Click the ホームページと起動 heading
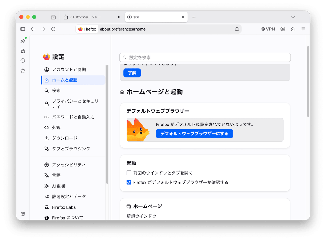Image resolution: width=326 pixels, height=241 pixels. point(154,92)
